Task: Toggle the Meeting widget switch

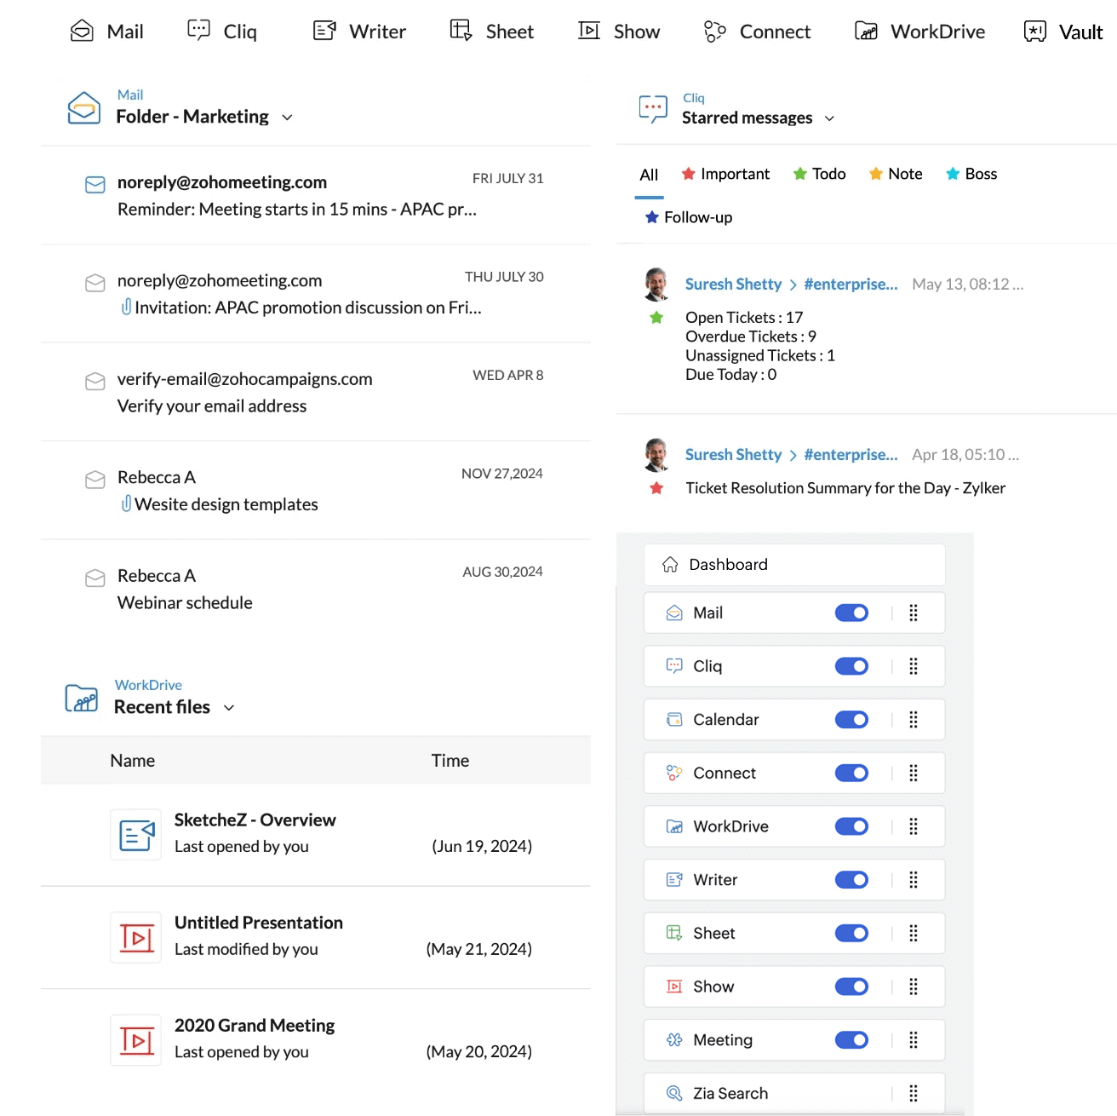Action: tap(851, 1040)
